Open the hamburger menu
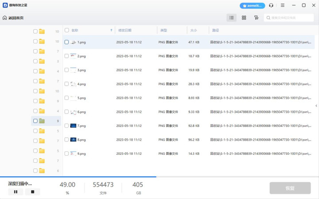The image size is (319, 199). point(283,6)
